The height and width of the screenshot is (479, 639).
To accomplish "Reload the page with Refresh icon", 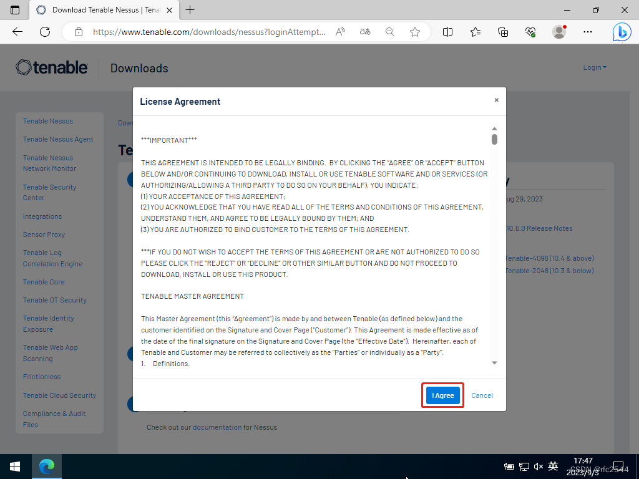I will coord(45,32).
